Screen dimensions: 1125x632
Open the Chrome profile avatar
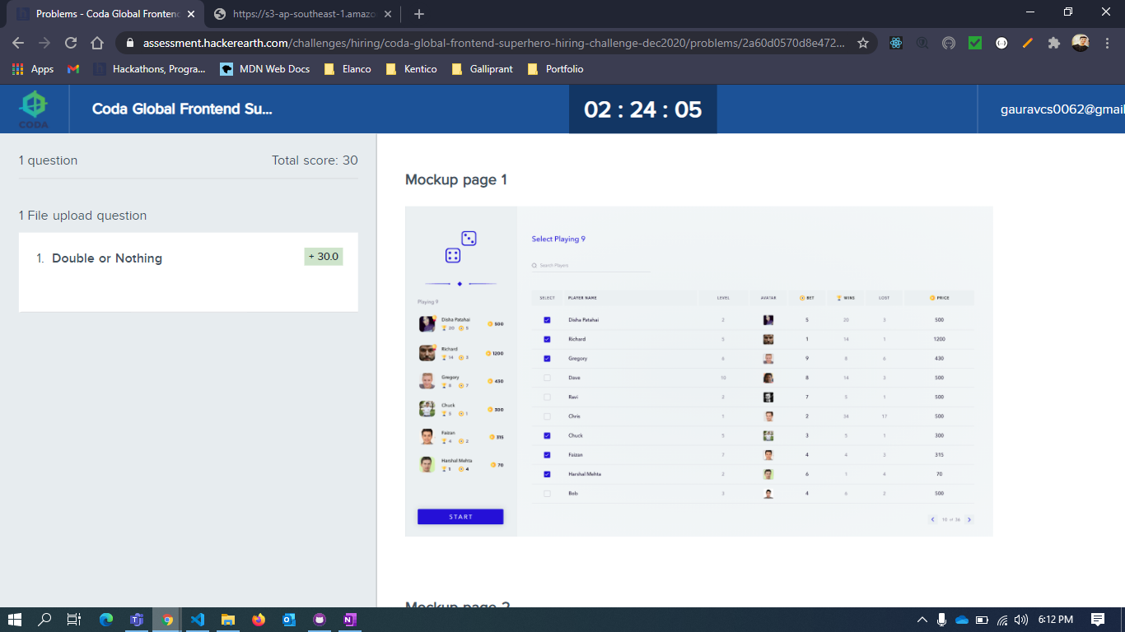(x=1081, y=43)
